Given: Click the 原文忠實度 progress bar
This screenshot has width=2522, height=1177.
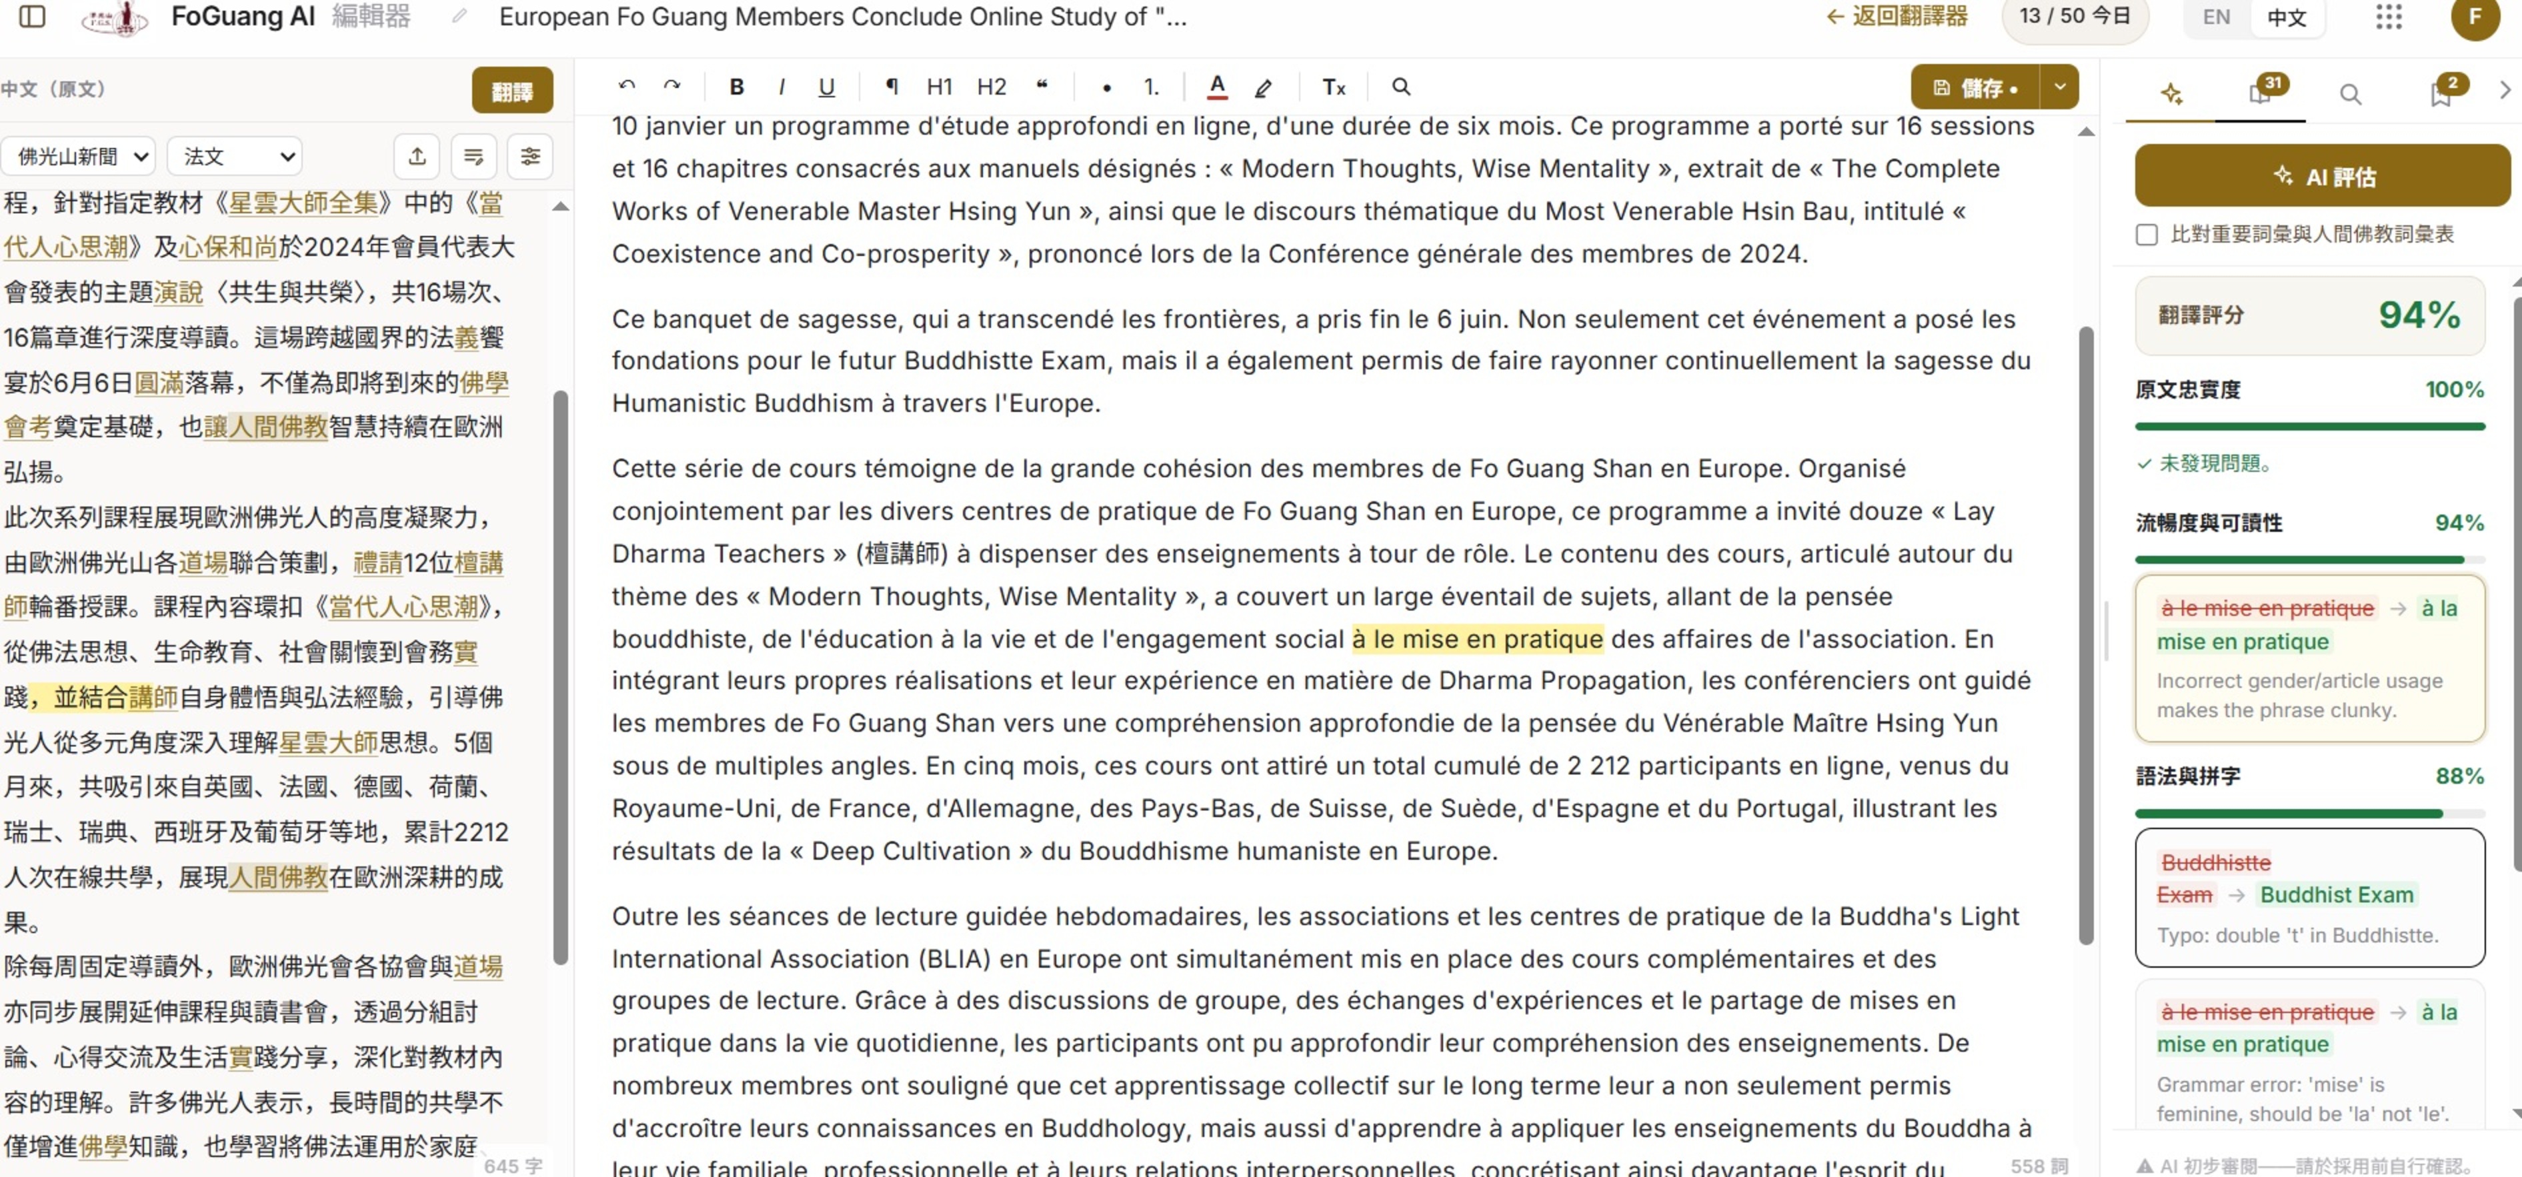Looking at the screenshot, I should click(2309, 426).
